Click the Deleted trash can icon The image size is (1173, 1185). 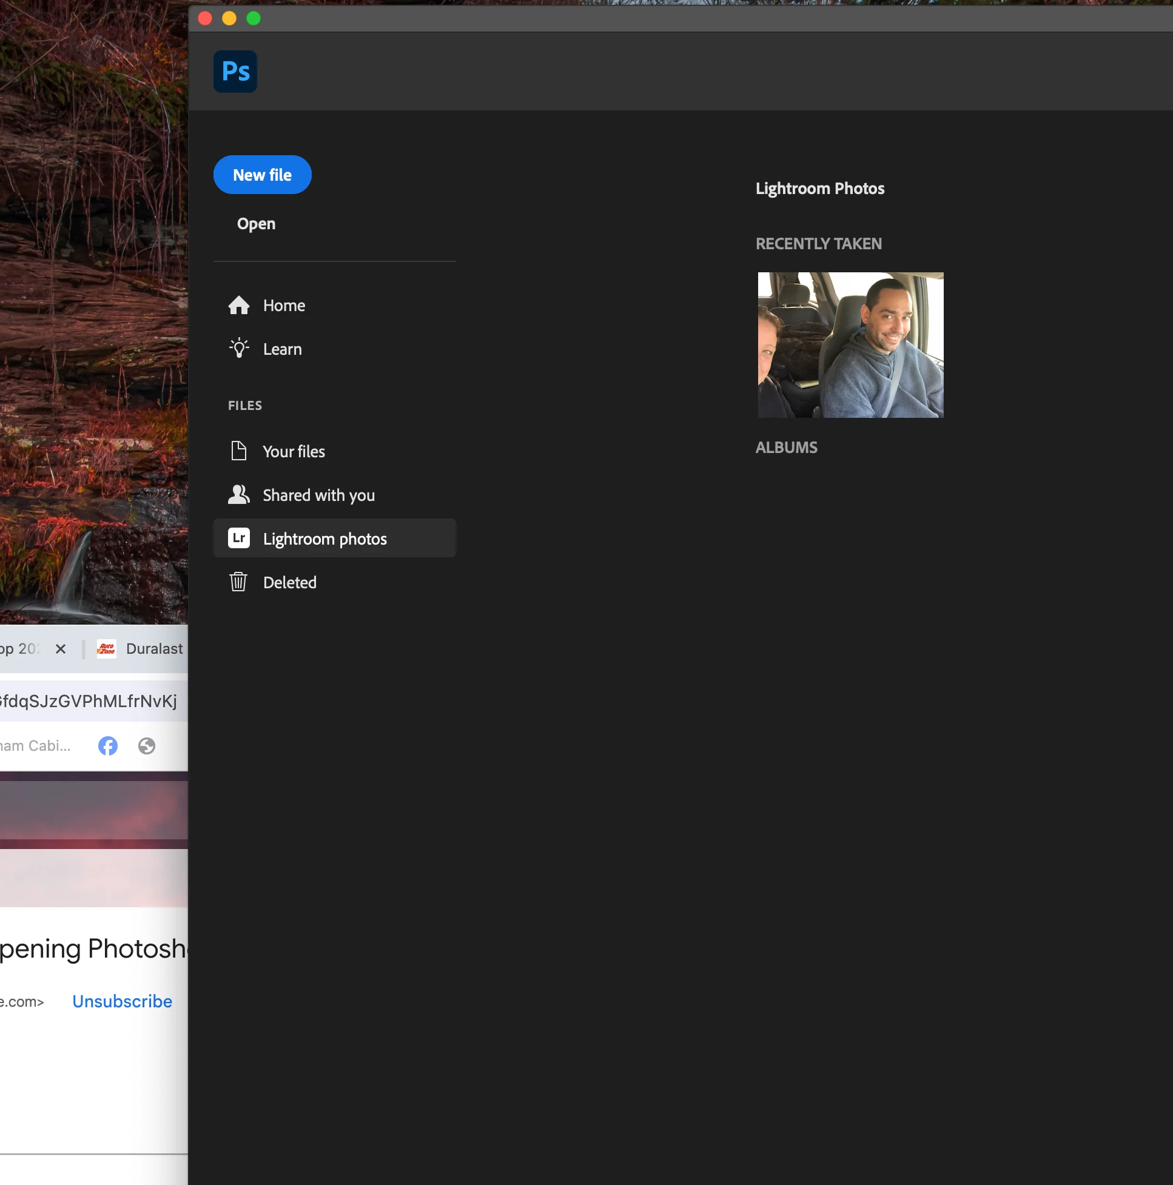pyautogui.click(x=238, y=582)
